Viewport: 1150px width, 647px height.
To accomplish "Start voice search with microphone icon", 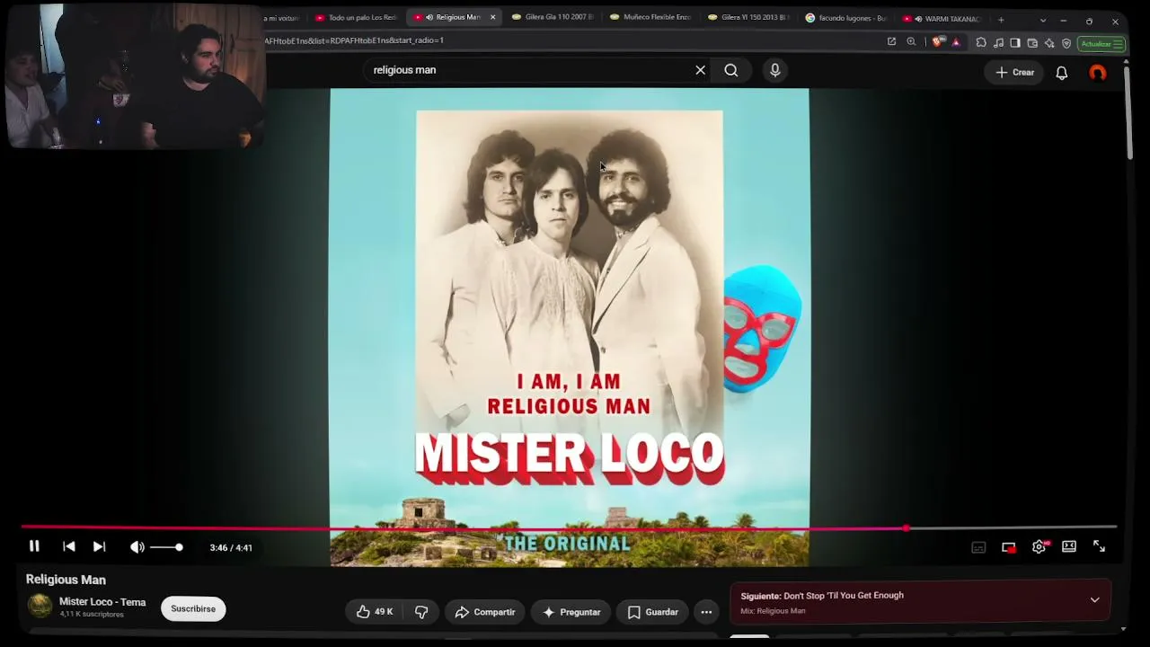I will coord(775,70).
